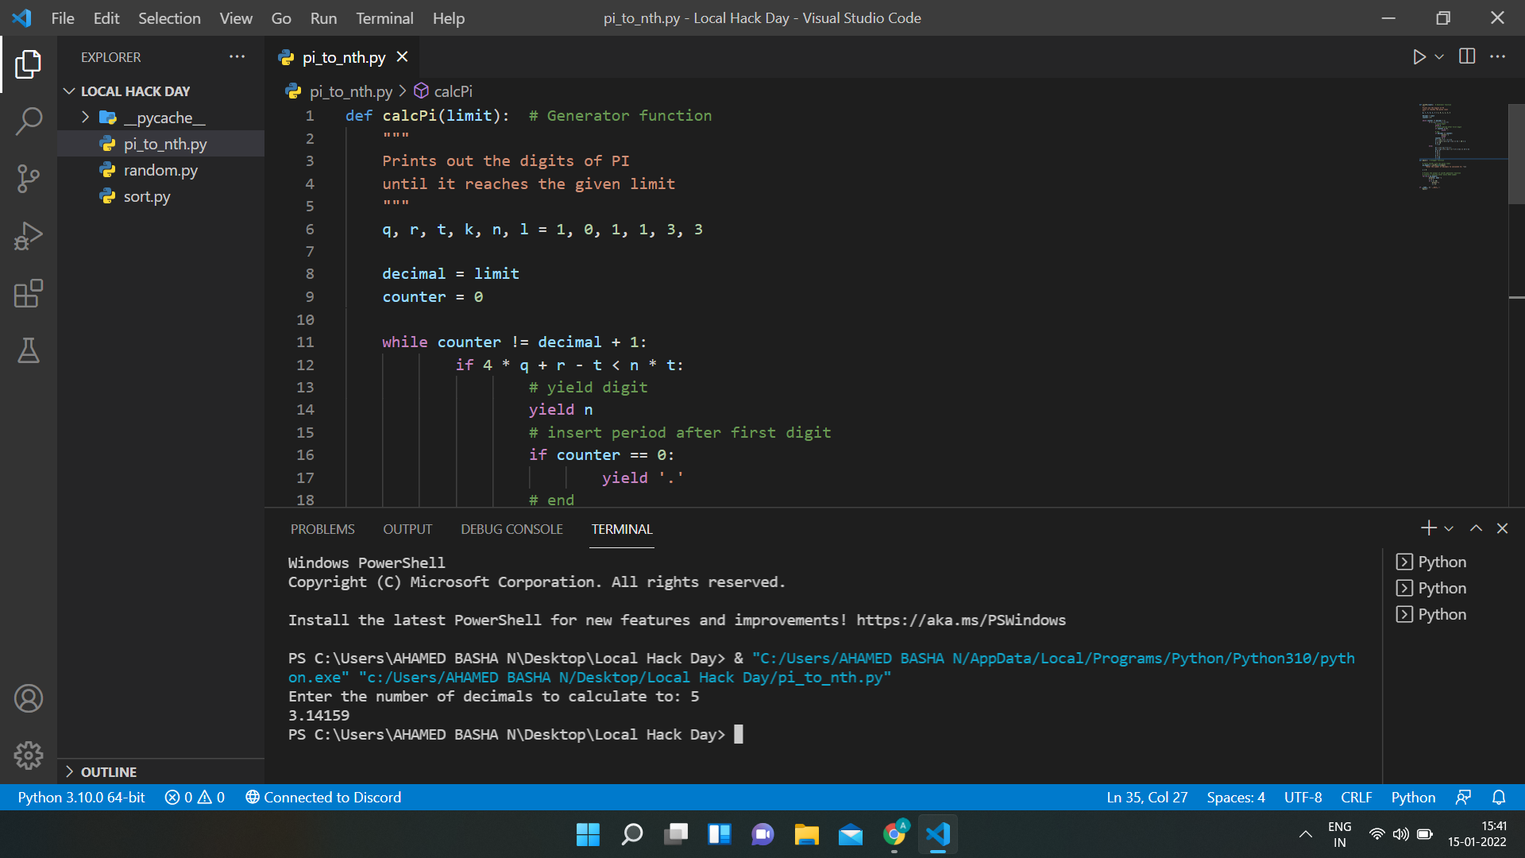
Task: Open the Run menu
Action: (322, 17)
